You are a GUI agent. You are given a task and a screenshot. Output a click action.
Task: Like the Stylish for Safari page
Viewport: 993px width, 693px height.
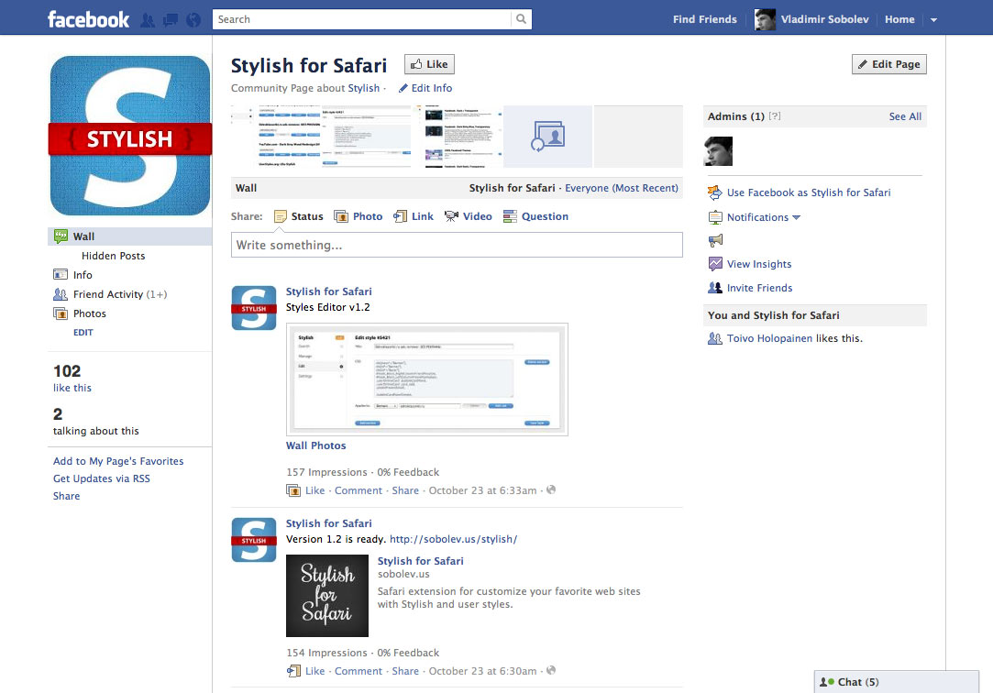[x=428, y=64]
